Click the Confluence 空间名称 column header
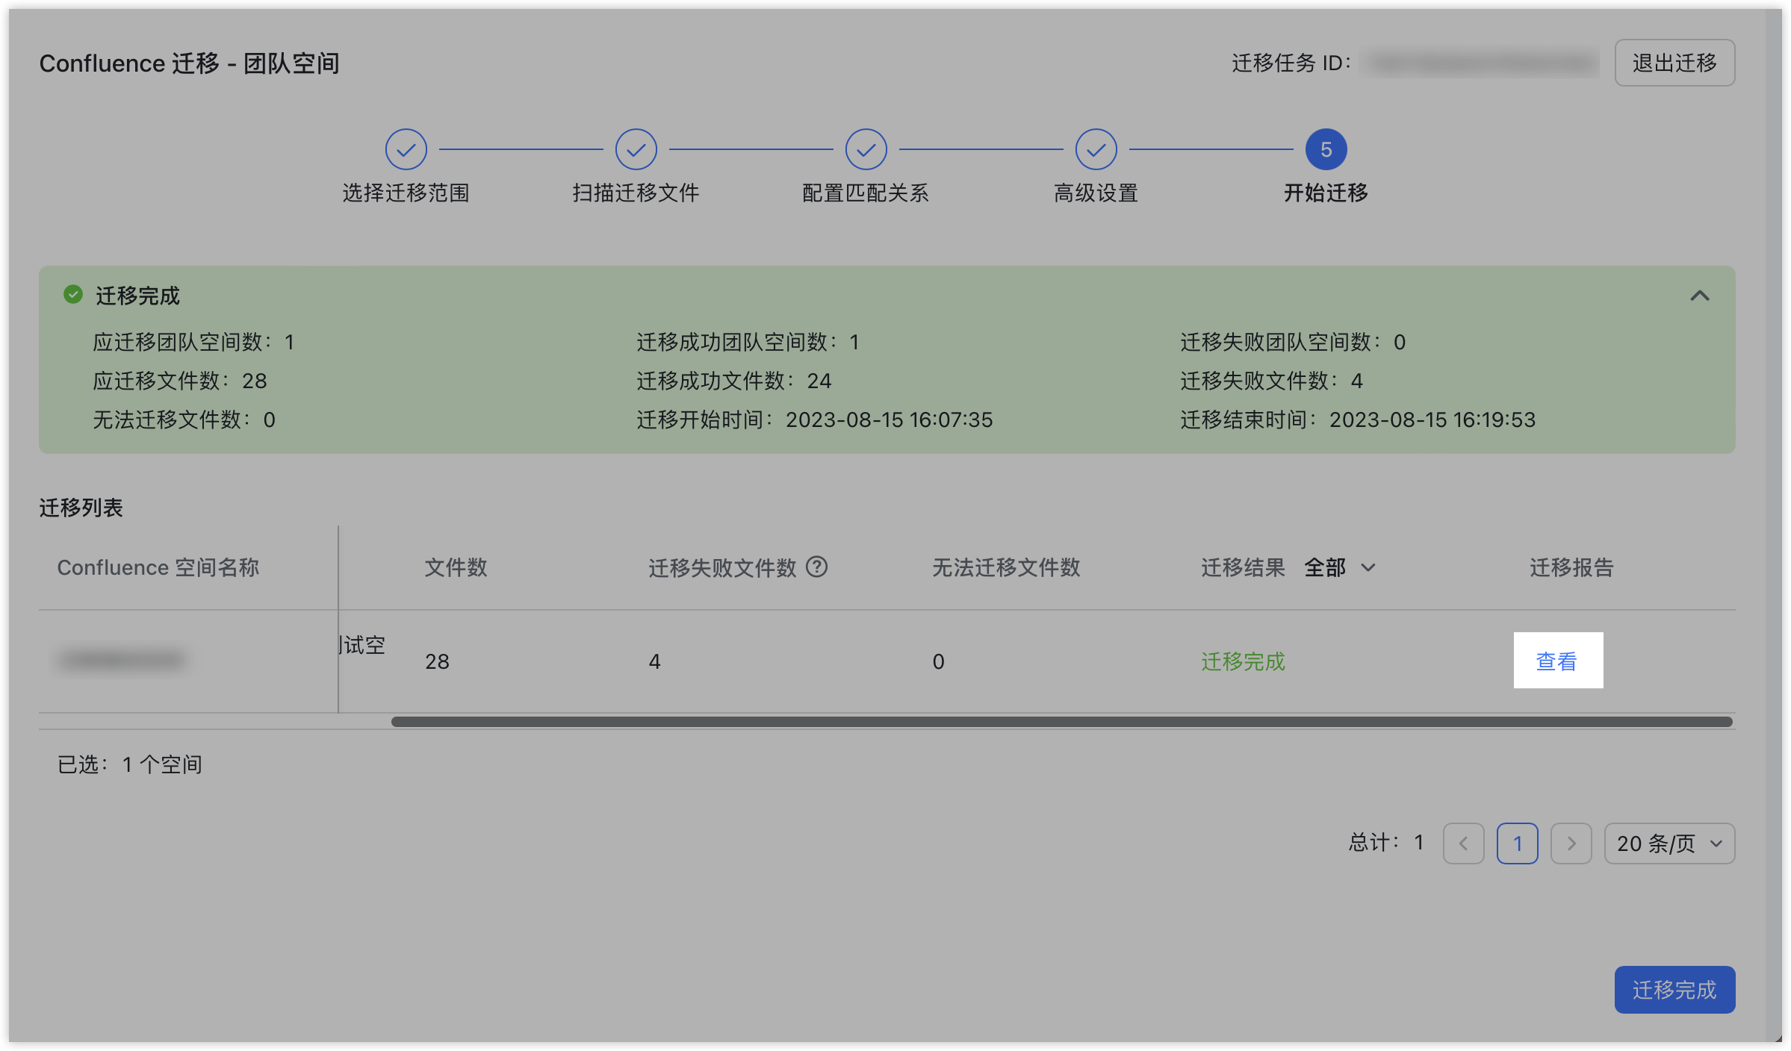Viewport: 1791px width, 1051px height. point(158,567)
